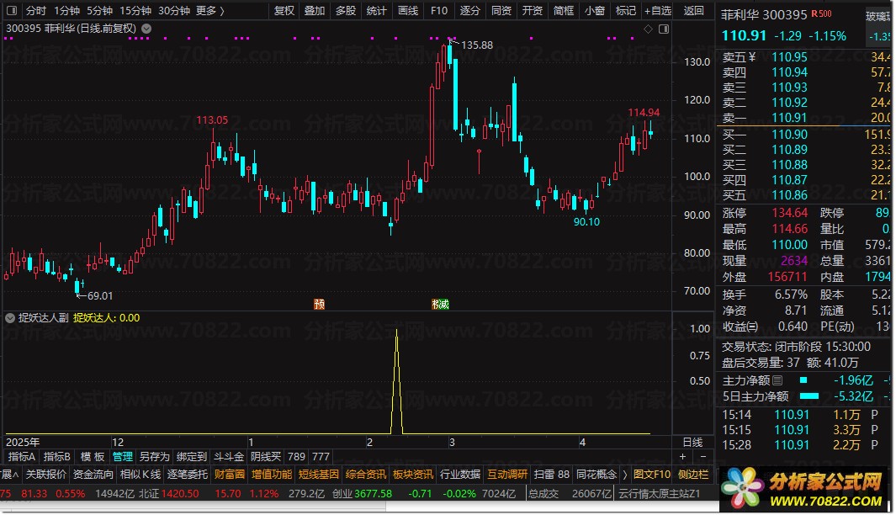The height and width of the screenshot is (515, 896).
Task: Toggle the panel layout icon beside the diamond
Action: point(664,29)
